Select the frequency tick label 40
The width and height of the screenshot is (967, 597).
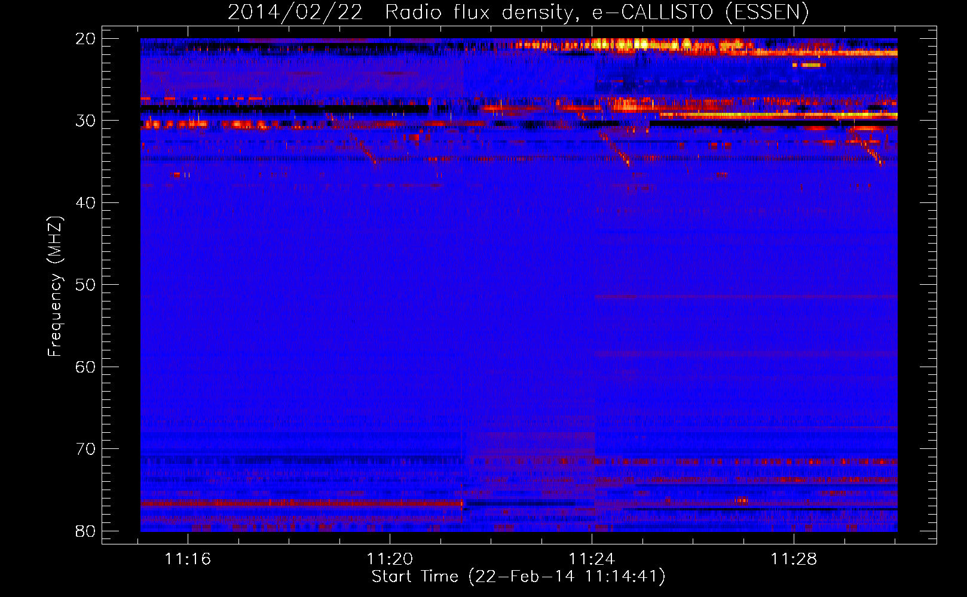85,203
